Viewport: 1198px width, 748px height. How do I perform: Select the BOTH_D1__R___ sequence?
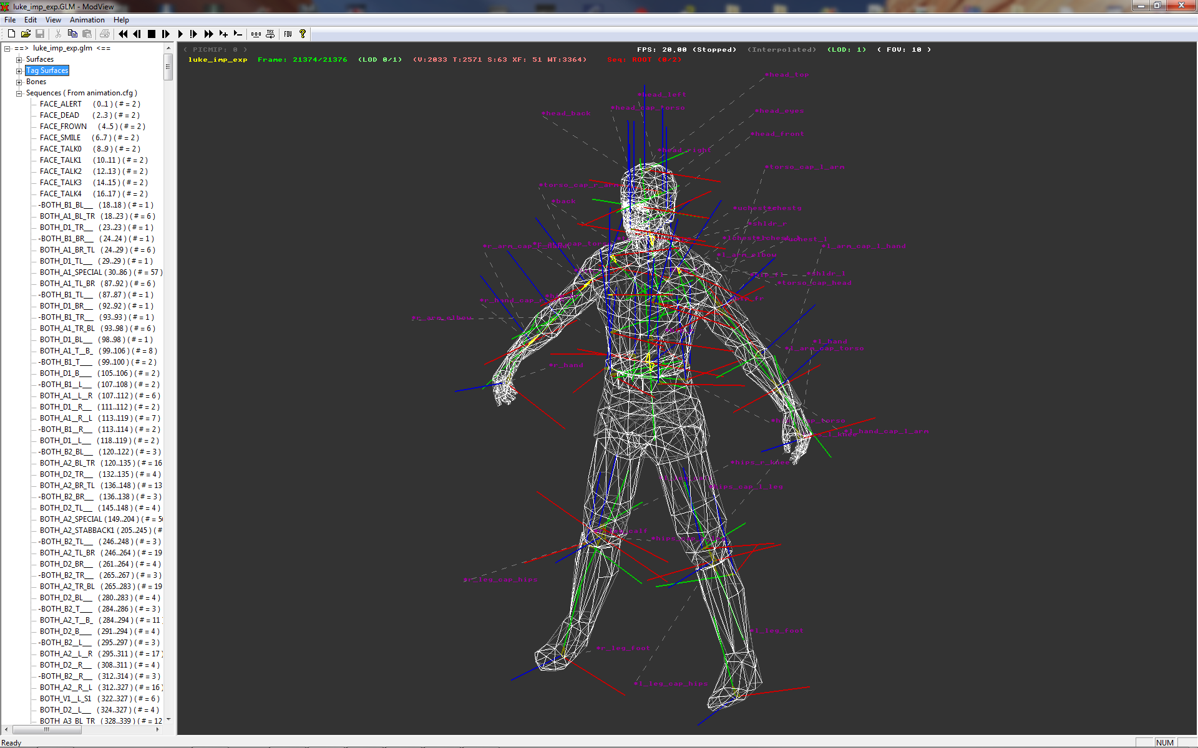coord(100,407)
